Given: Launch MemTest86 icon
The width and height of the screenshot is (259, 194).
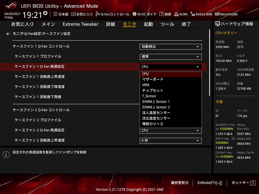Looking at the screenshot, I should (x=217, y=14).
